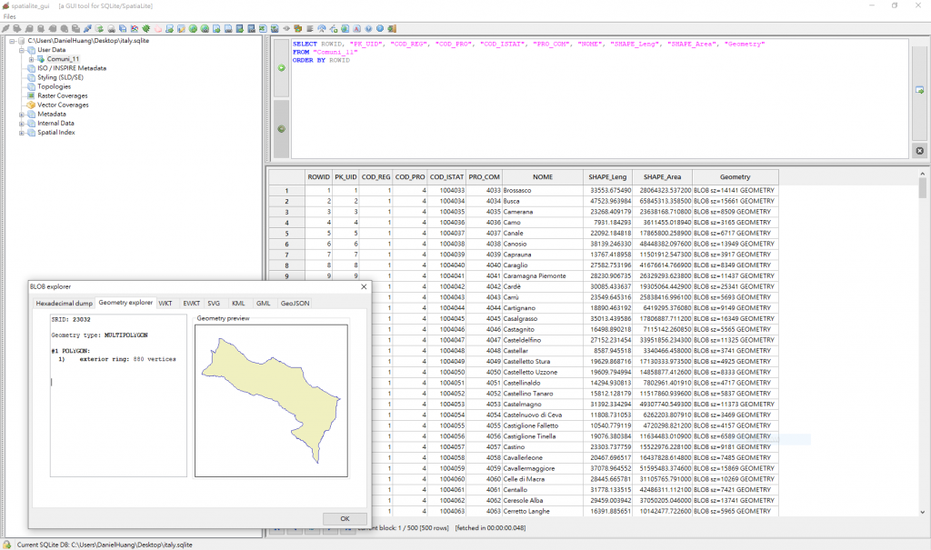Open the WKT tab in BLOB explorer
This screenshot has width=931, height=550.
165,303
